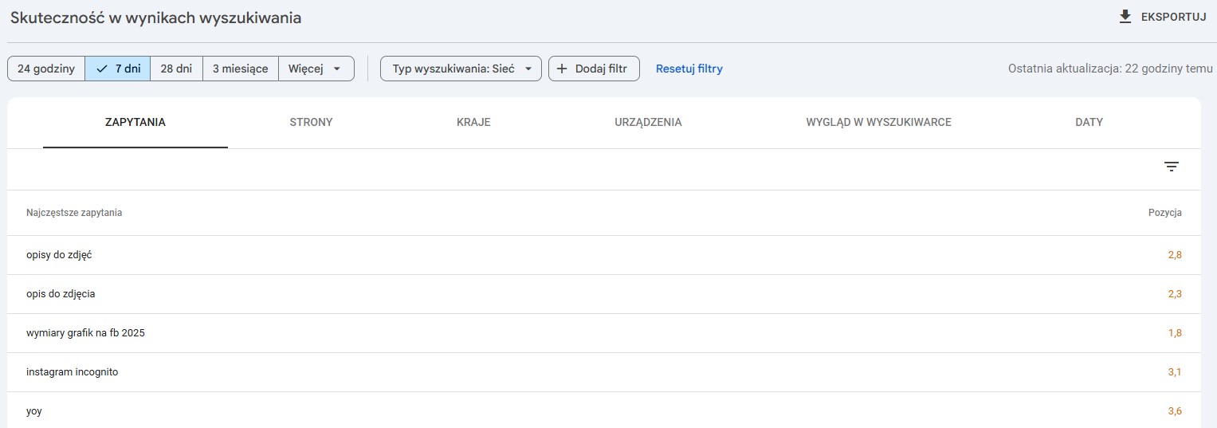Open WYGLĄD W WYSZUKIWARCE tab
The image size is (1217, 428).
pos(878,123)
